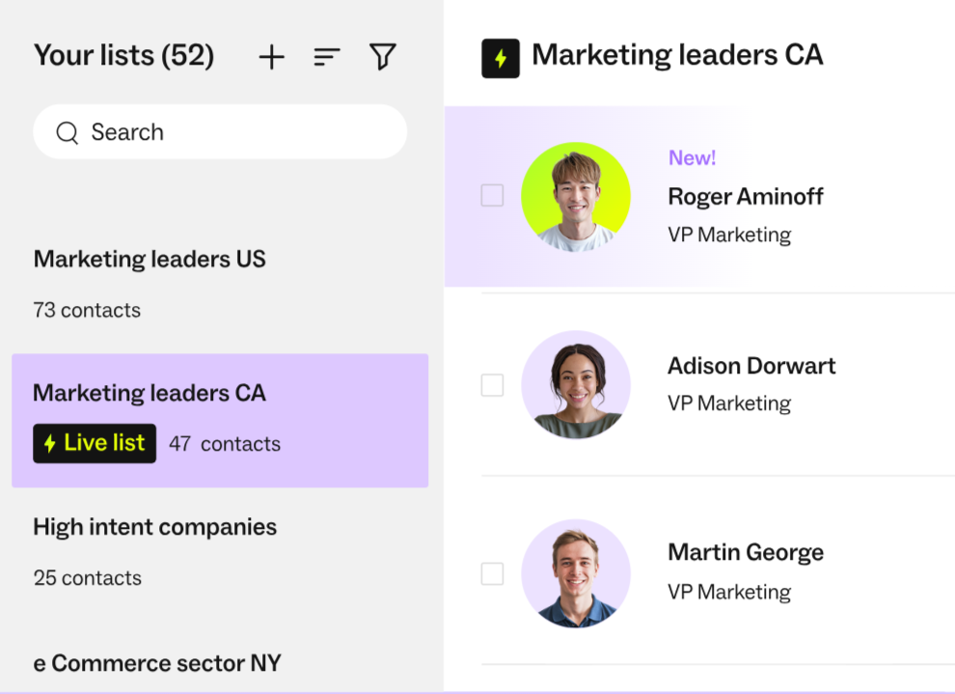Viewport: 955px width, 694px height.
Task: Click the lists Search field
Action: pos(220,131)
